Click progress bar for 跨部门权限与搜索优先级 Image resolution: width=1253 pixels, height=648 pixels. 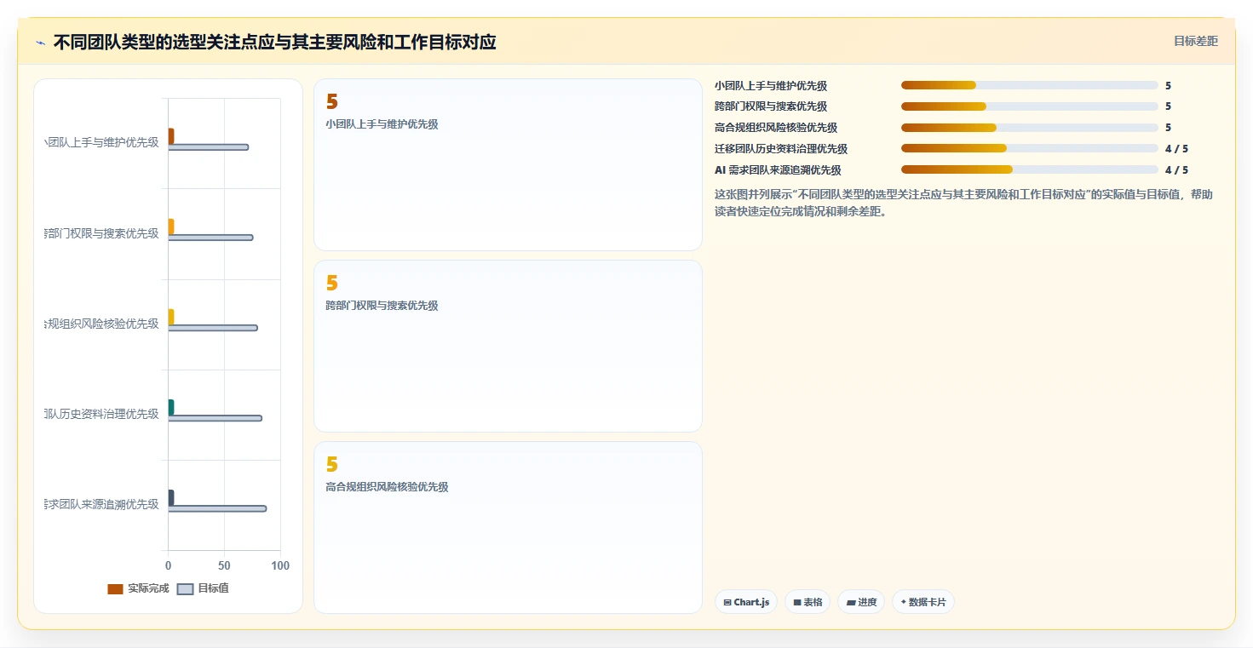(x=1029, y=106)
